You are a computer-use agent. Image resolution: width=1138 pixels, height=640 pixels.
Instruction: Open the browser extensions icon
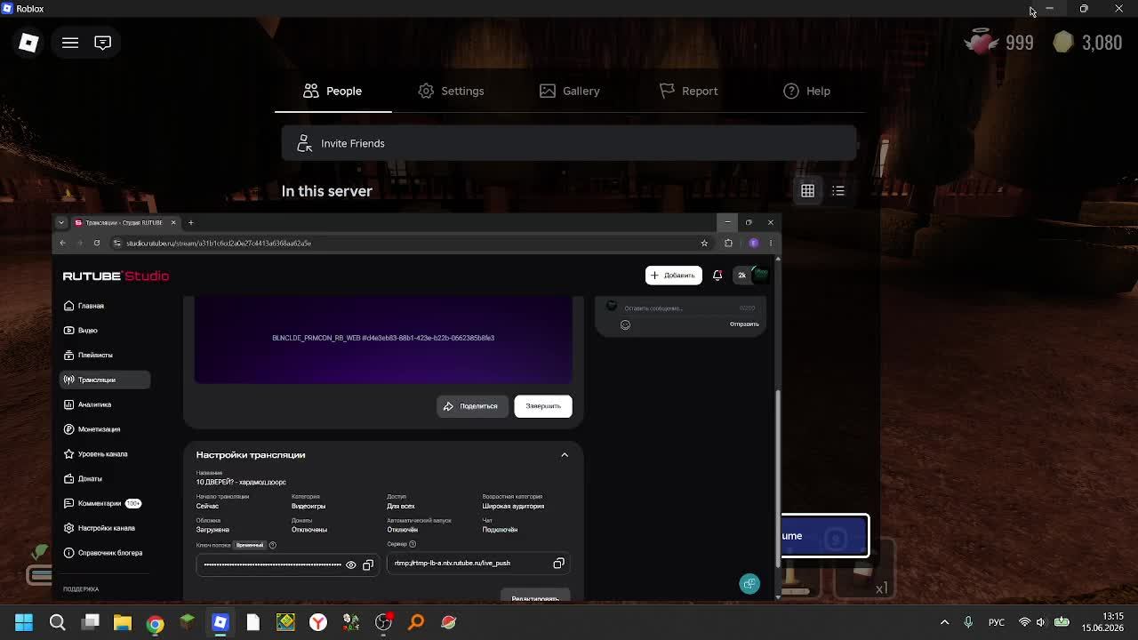pyautogui.click(x=728, y=243)
